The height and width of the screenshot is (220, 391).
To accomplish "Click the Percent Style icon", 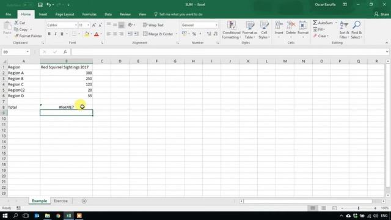I will (x=194, y=34).
